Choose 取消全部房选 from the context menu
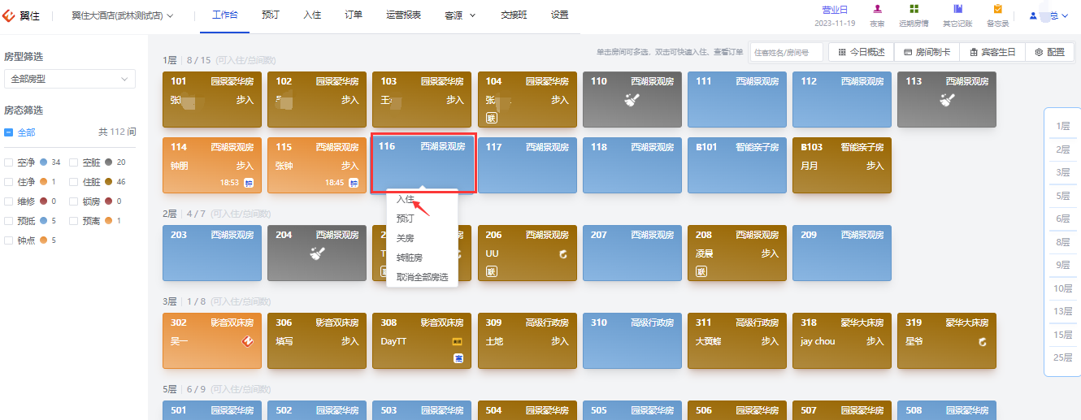This screenshot has width=1081, height=420. (x=423, y=277)
